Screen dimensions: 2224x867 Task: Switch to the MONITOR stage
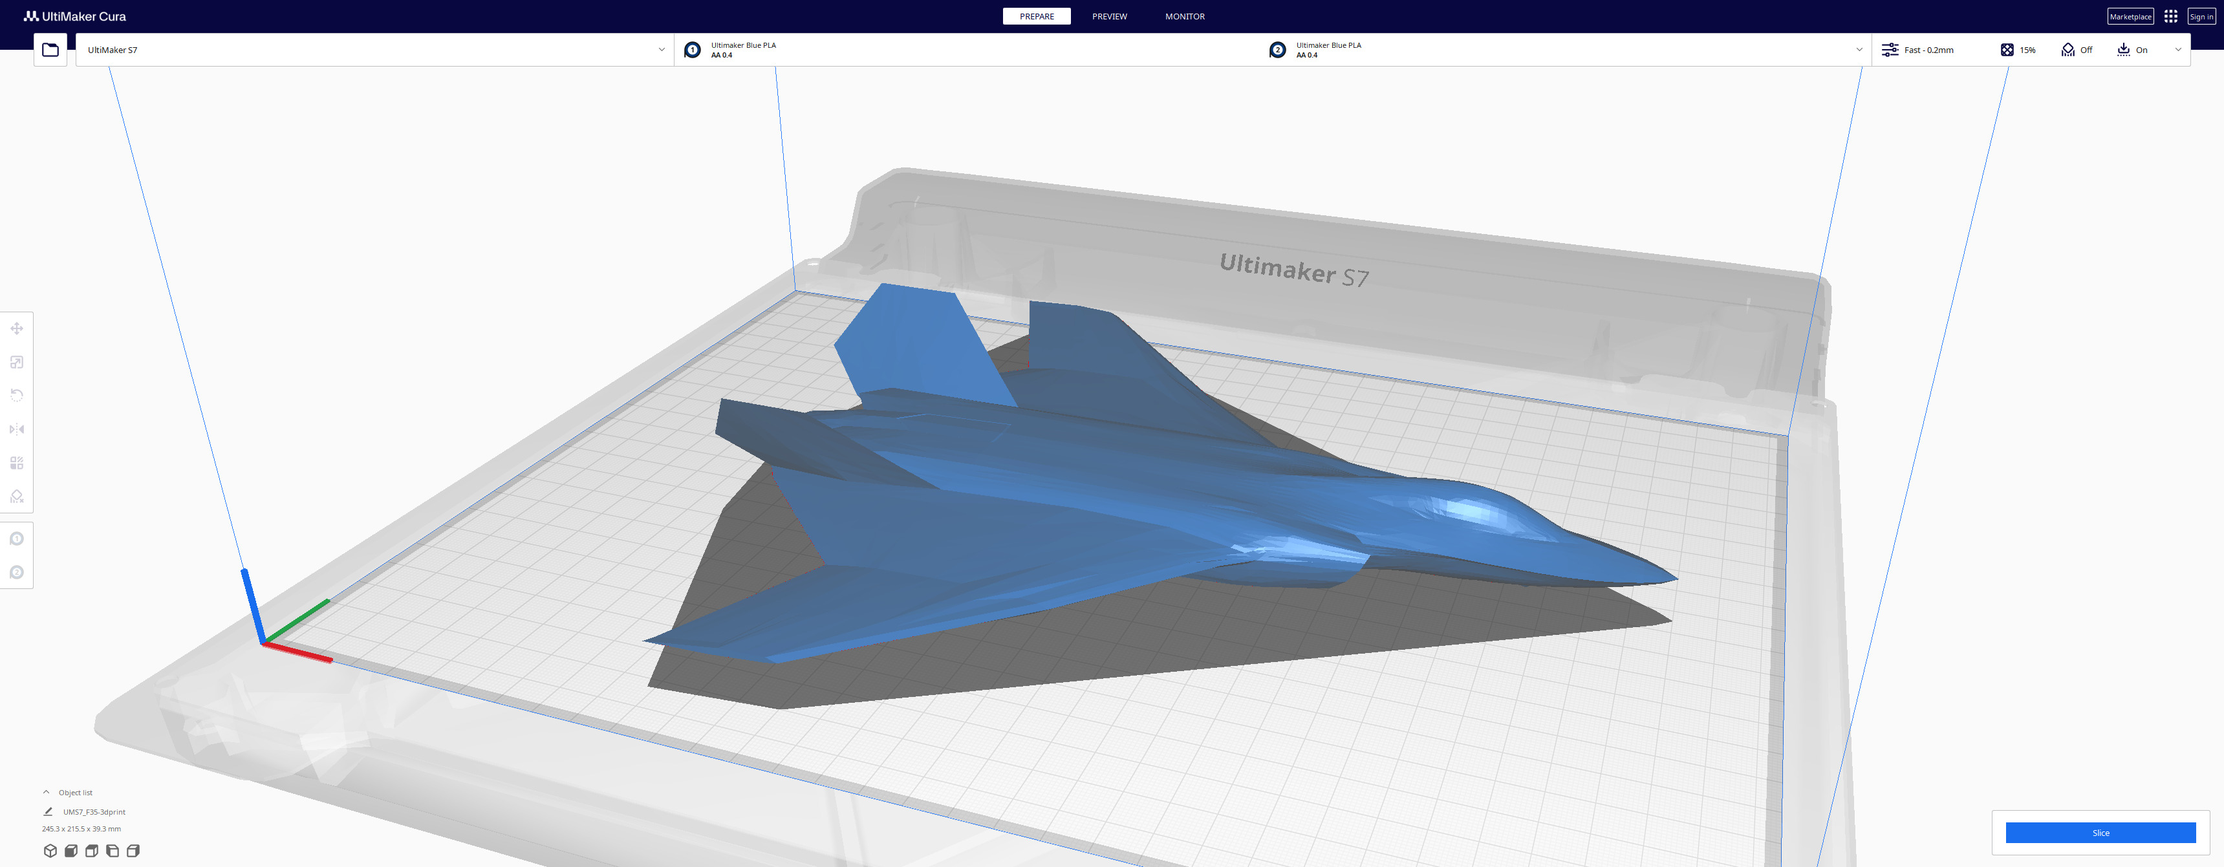[1185, 16]
